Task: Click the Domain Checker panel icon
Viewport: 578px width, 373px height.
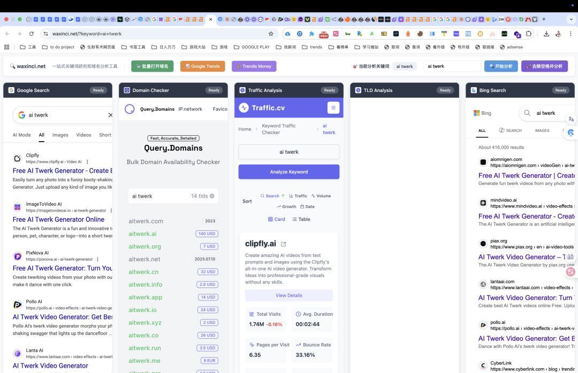Action: pyautogui.click(x=127, y=90)
